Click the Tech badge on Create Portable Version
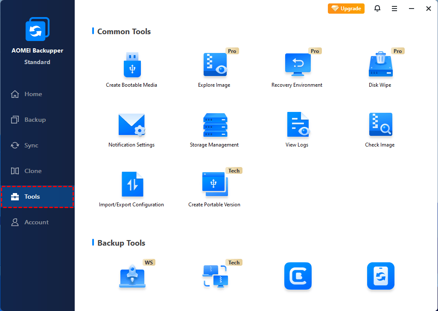The image size is (438, 311). click(234, 171)
